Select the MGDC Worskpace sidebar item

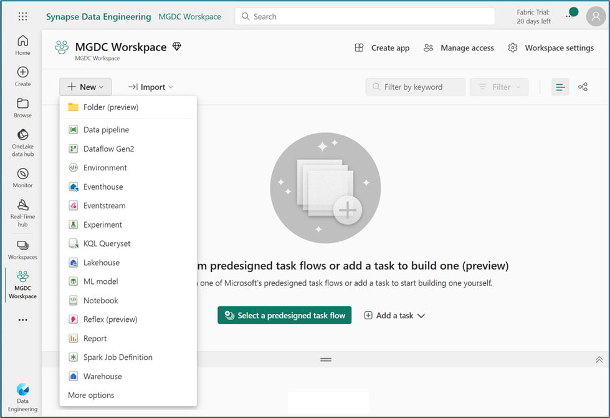[x=22, y=284]
